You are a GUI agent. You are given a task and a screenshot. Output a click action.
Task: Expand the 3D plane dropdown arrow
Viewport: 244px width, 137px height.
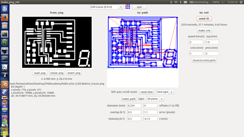pos(162,99)
